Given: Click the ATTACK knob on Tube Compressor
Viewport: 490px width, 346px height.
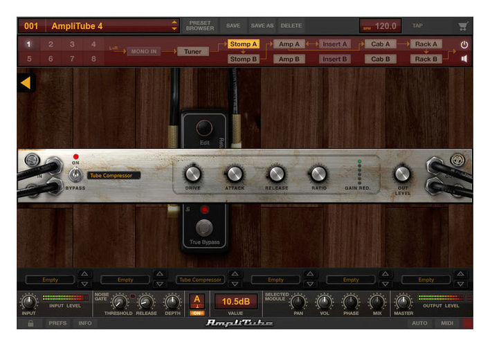Looking at the screenshot, I should click(235, 174).
